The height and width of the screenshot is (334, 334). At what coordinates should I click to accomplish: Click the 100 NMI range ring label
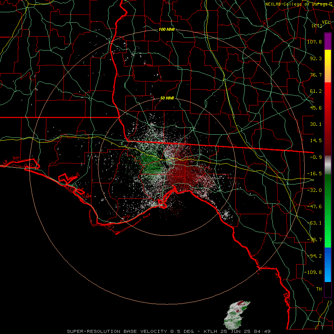click(x=167, y=29)
